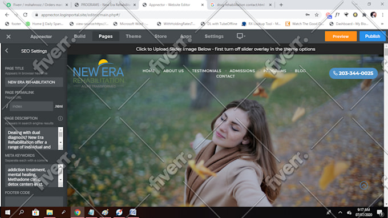
Task: Show hidden system tray icons
Action: pyautogui.click(x=340, y=212)
